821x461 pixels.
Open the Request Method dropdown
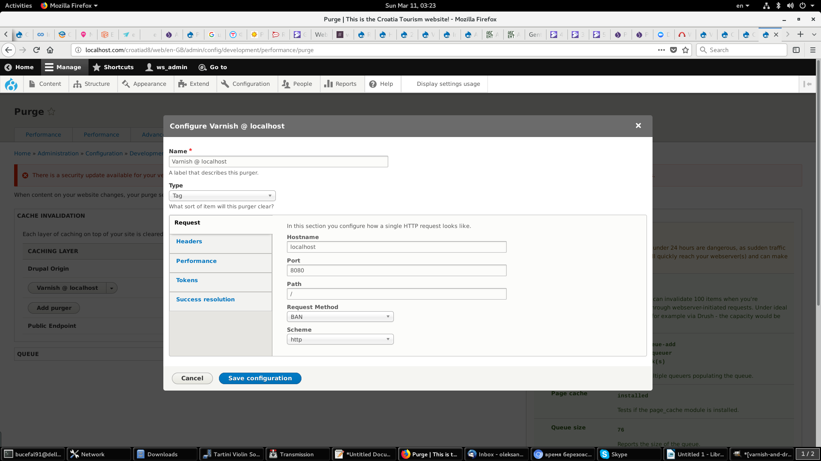click(340, 317)
